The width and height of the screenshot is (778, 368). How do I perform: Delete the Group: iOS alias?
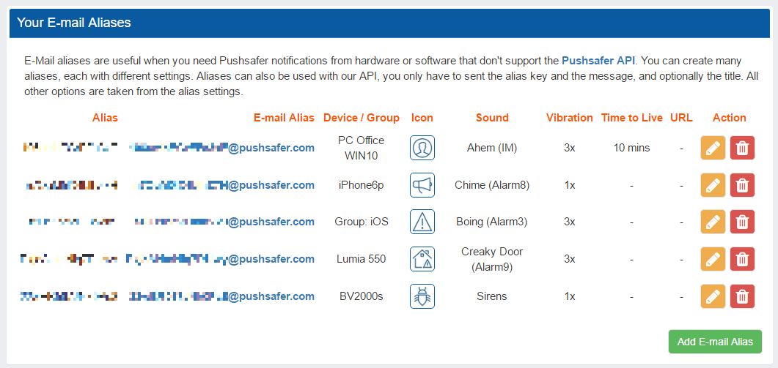point(742,222)
